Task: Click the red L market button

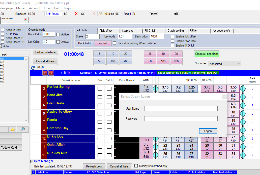Action: (x=45, y=73)
